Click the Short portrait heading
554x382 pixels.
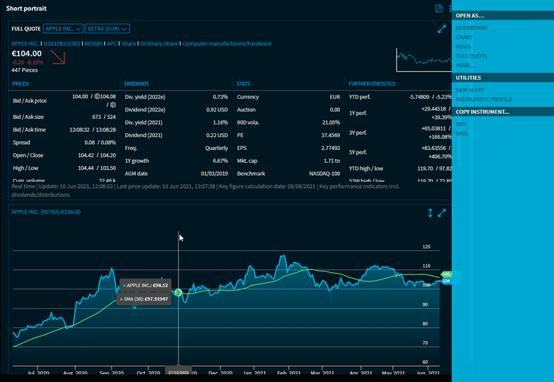26,8
